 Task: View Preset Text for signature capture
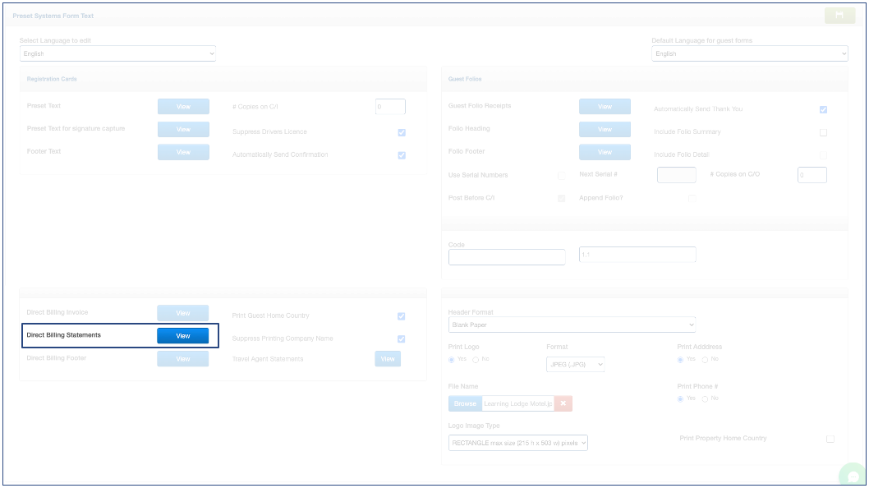[x=183, y=129]
